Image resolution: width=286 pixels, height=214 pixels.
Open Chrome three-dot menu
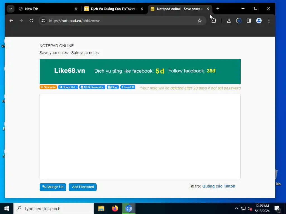click(x=269, y=21)
